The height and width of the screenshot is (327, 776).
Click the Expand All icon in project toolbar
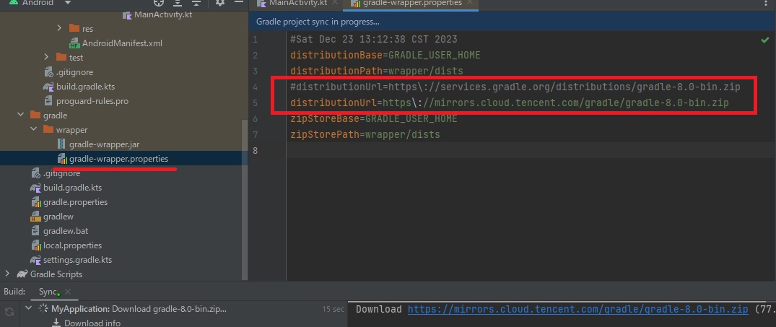[x=177, y=2]
